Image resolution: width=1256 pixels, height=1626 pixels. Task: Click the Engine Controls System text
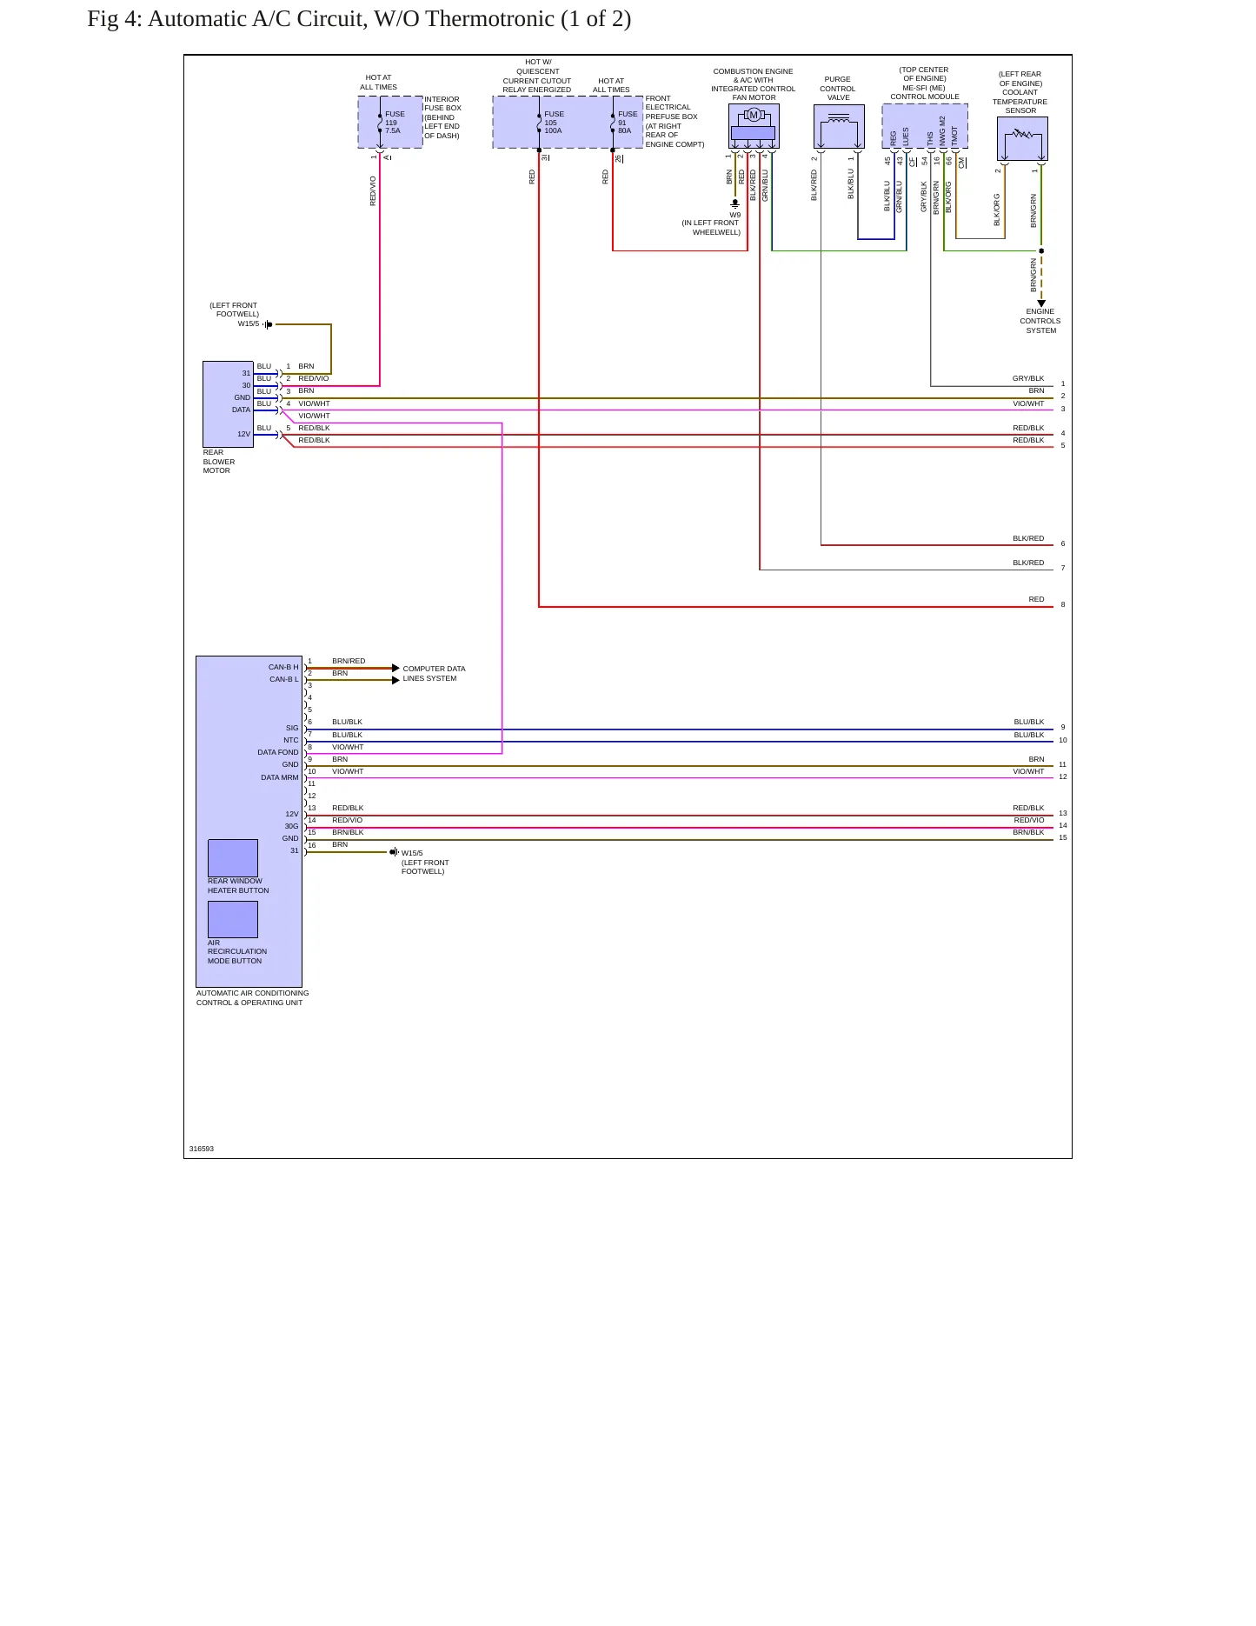pyautogui.click(x=1040, y=321)
